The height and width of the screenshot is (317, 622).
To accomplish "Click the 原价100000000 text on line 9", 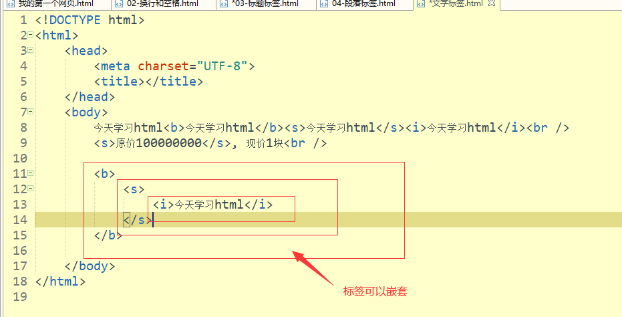I will coord(159,143).
